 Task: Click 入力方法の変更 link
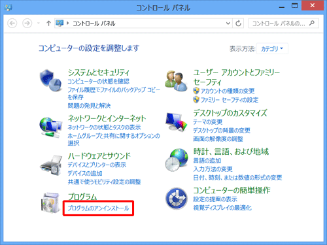click(213, 169)
